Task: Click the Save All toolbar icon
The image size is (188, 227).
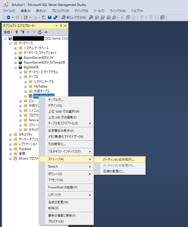Action: [x=56, y=18]
